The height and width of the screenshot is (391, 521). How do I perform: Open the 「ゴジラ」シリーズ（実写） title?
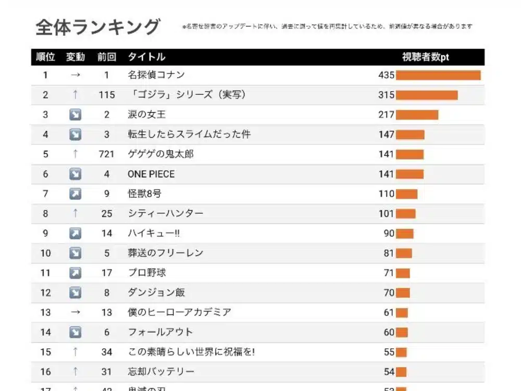click(x=187, y=95)
